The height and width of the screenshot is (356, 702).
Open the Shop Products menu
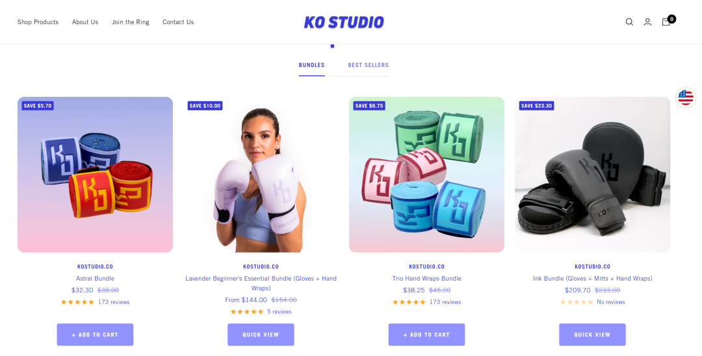click(38, 22)
